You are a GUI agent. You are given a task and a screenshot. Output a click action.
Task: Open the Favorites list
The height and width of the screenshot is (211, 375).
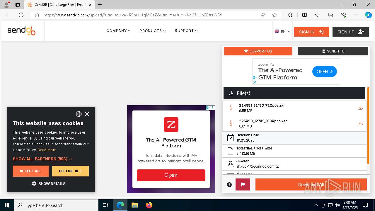(318, 15)
